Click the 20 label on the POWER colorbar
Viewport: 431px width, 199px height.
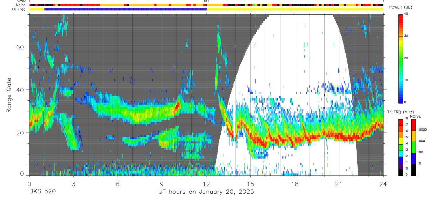click(406, 58)
